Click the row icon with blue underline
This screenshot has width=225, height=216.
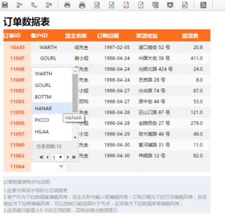click(x=34, y=5)
